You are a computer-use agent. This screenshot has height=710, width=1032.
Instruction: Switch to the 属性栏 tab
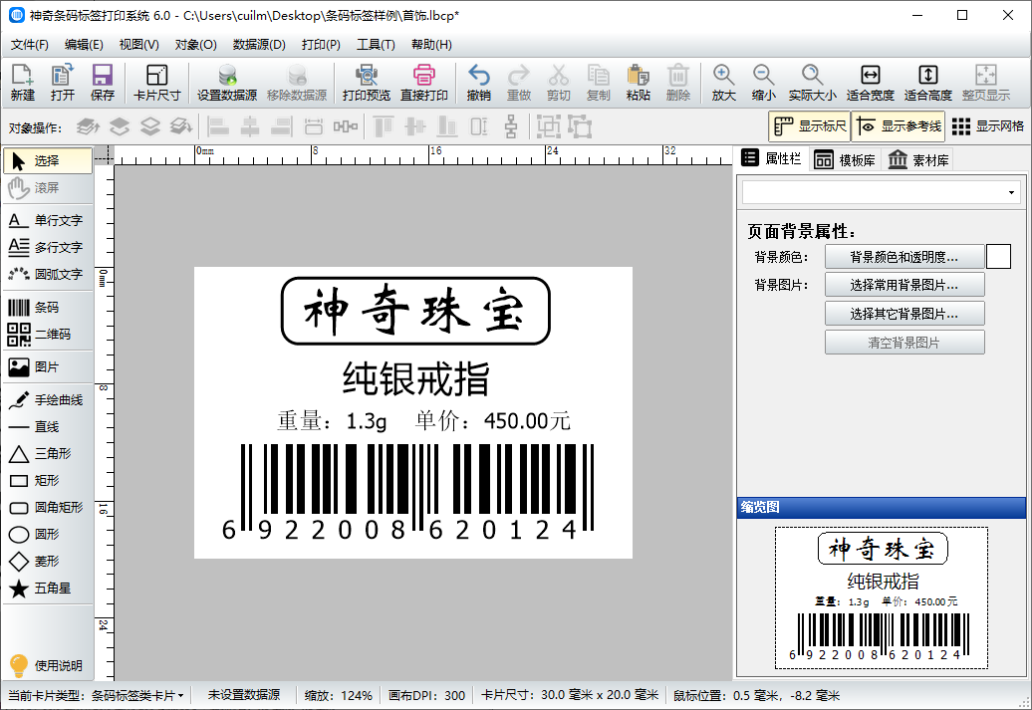click(x=771, y=158)
